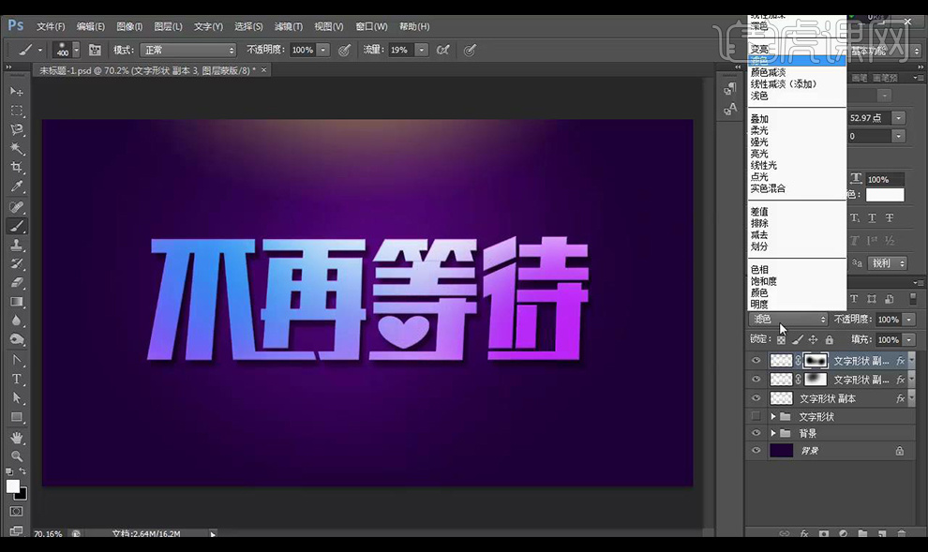Select the Move tool

point(17,92)
